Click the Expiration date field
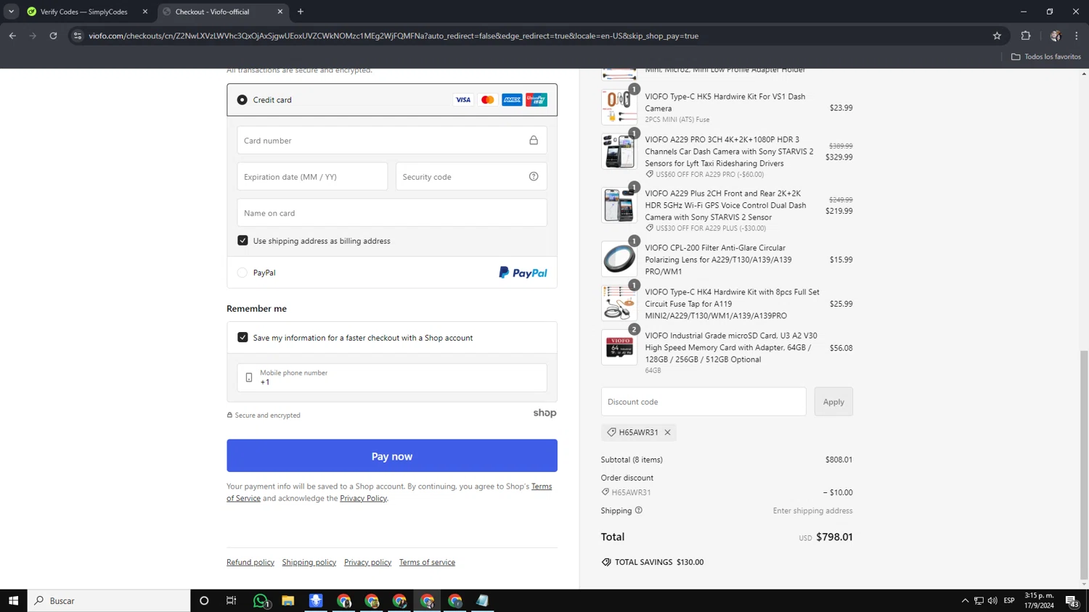The height and width of the screenshot is (612, 1089). tap(312, 177)
